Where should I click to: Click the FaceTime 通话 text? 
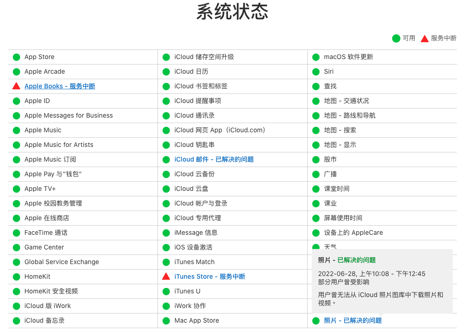coord(46,233)
